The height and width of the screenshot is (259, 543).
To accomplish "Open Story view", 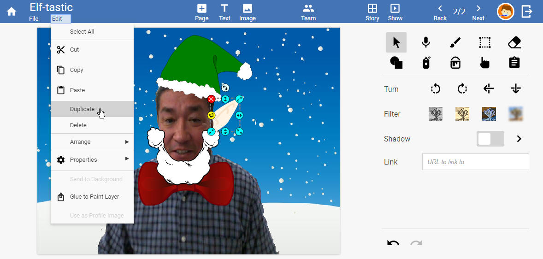I will tap(372, 12).
